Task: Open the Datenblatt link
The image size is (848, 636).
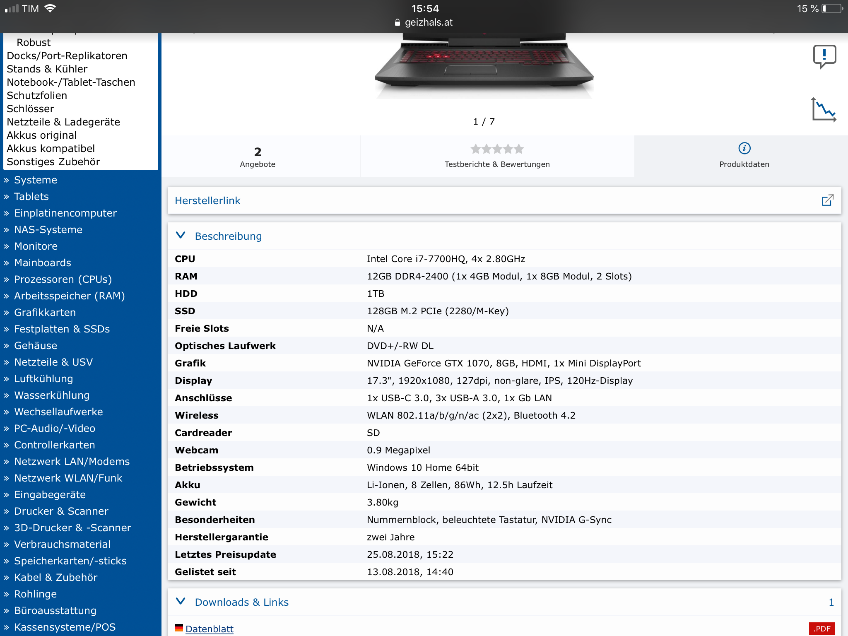Action: click(x=210, y=629)
